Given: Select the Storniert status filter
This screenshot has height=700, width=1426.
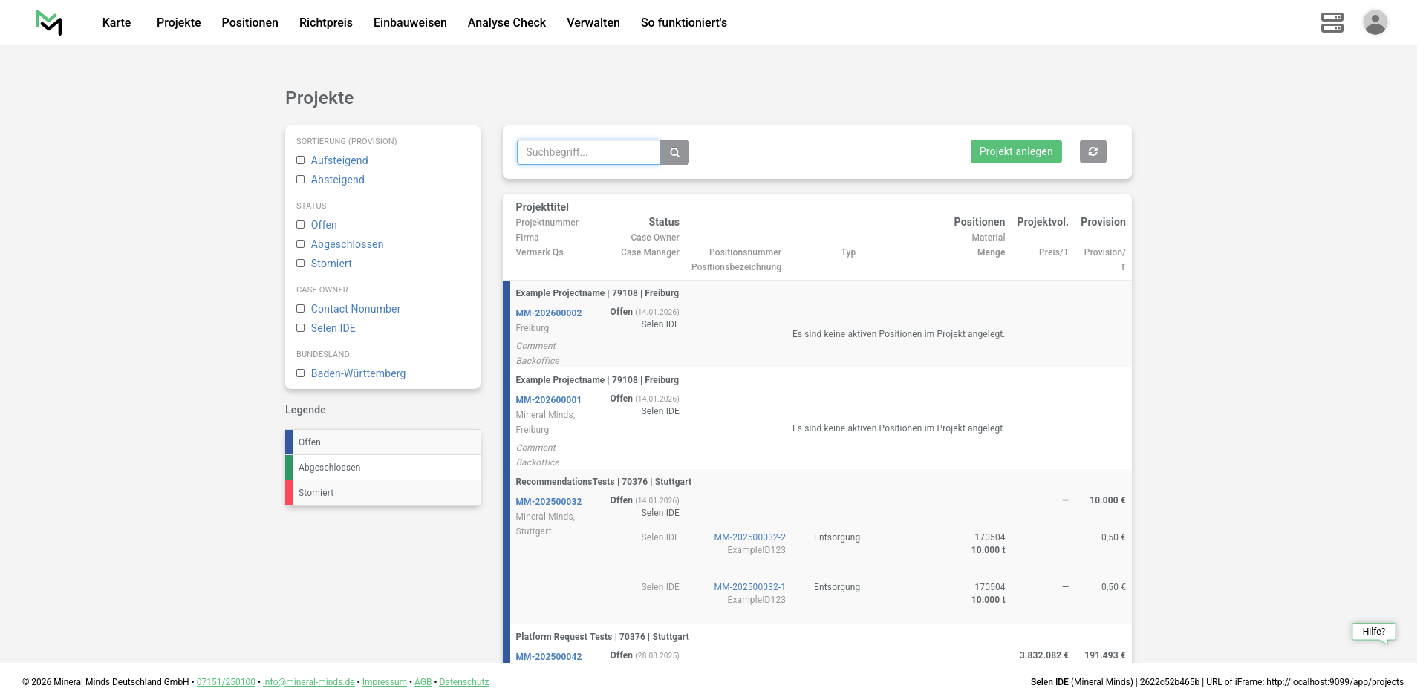Looking at the screenshot, I should pos(301,264).
